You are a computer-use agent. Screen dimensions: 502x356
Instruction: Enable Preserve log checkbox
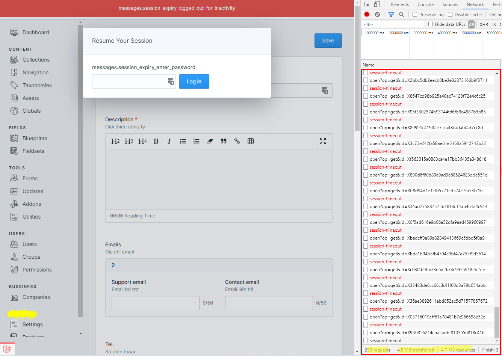coord(415,14)
